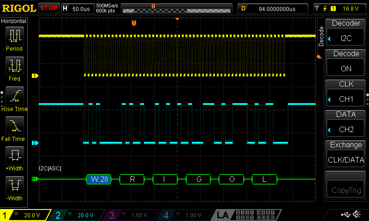Click the USB status icon
The image size is (369, 221).
[345, 215]
